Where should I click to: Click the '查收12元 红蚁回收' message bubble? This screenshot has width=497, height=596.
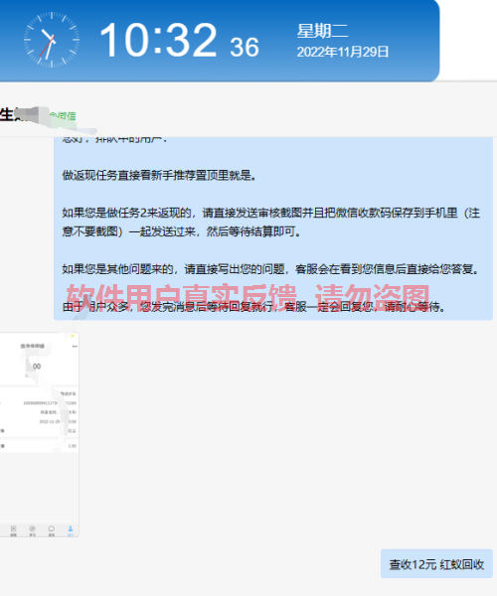pyautogui.click(x=436, y=564)
